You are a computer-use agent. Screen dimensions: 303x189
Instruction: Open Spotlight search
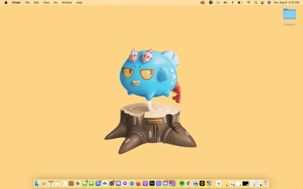pyautogui.click(x=256, y=3)
